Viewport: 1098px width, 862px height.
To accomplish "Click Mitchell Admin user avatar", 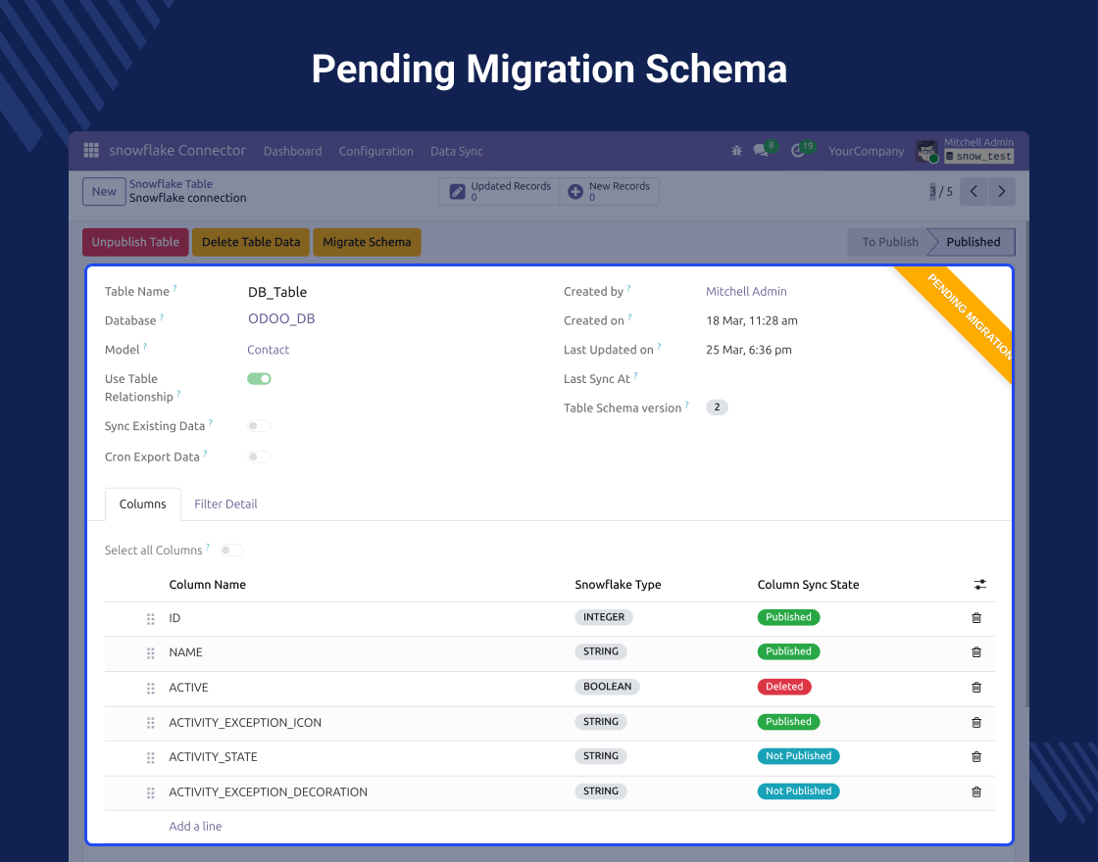I will point(926,151).
